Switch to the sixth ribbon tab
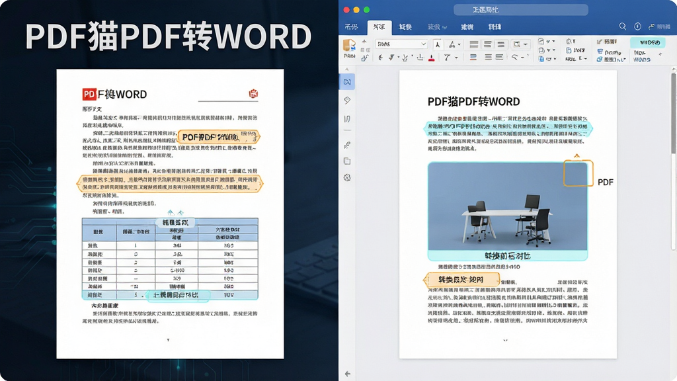Viewport: 677px width, 381px height. pyautogui.click(x=495, y=26)
